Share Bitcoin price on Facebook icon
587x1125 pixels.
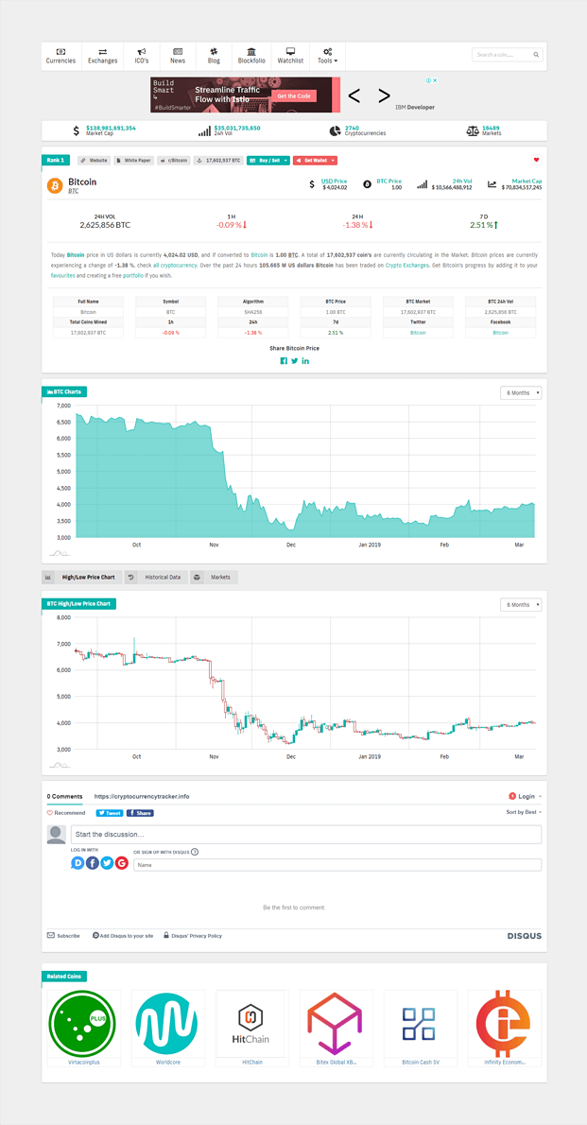coord(284,360)
